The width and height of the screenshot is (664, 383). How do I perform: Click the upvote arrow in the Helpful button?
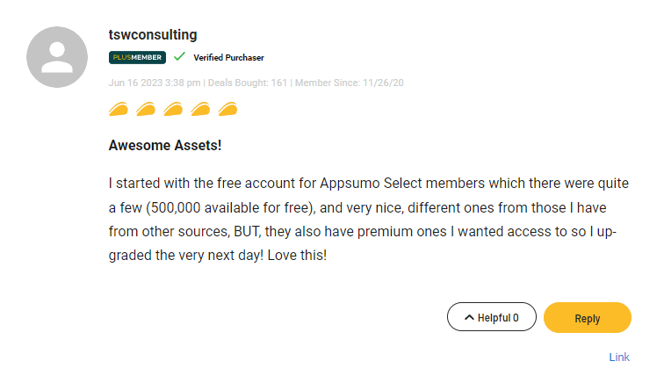click(x=469, y=318)
